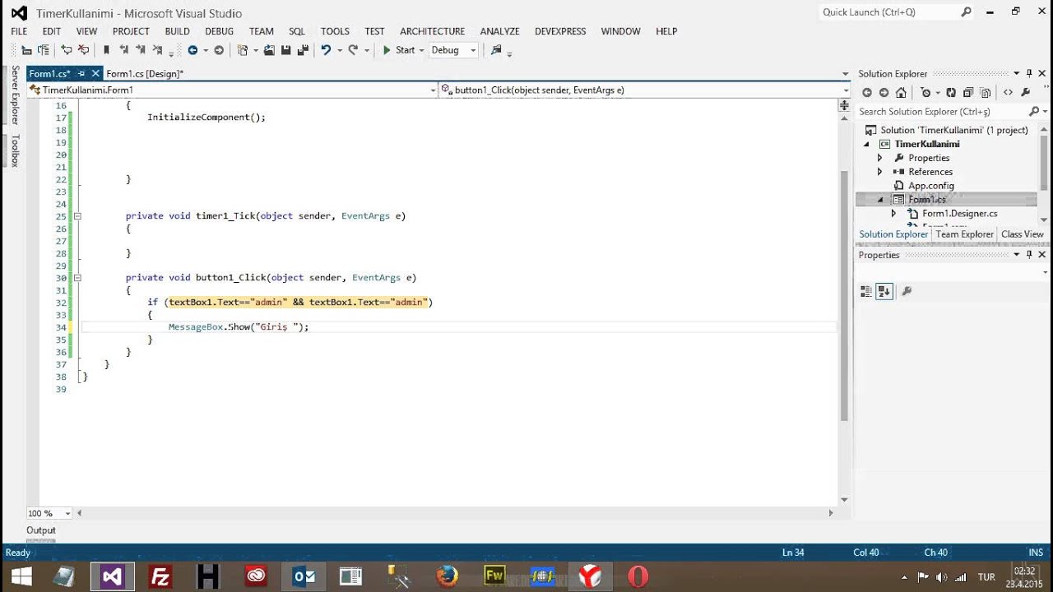
Task: Click the Forward arrow in Solution Explorer
Action: 884,93
